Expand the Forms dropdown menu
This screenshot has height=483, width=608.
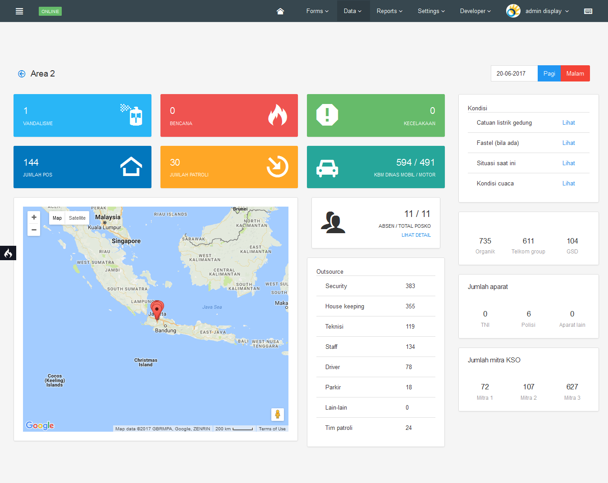pos(317,11)
